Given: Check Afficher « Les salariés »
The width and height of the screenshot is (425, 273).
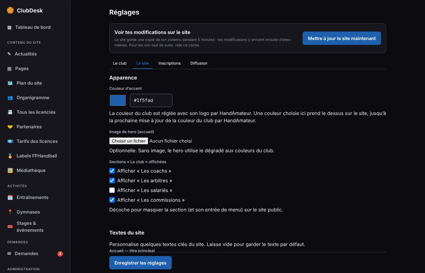Looking at the screenshot, I should click(112, 190).
